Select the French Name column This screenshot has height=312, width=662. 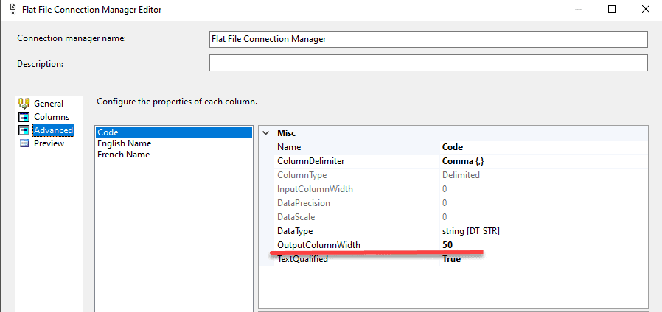click(x=123, y=155)
